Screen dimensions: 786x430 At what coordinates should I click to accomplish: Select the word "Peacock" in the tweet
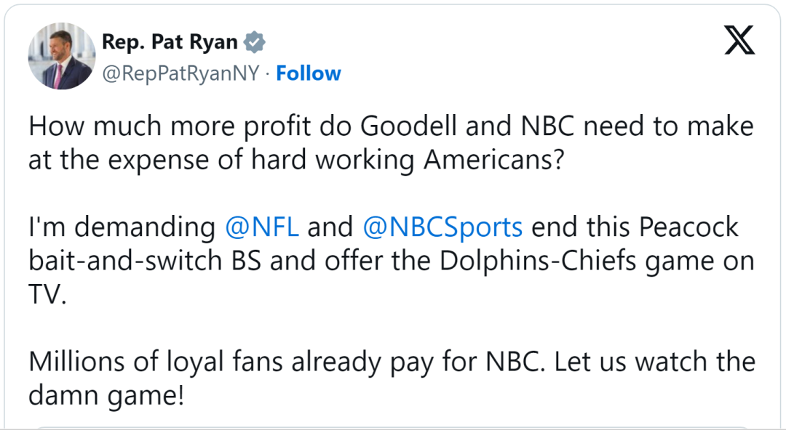point(688,227)
